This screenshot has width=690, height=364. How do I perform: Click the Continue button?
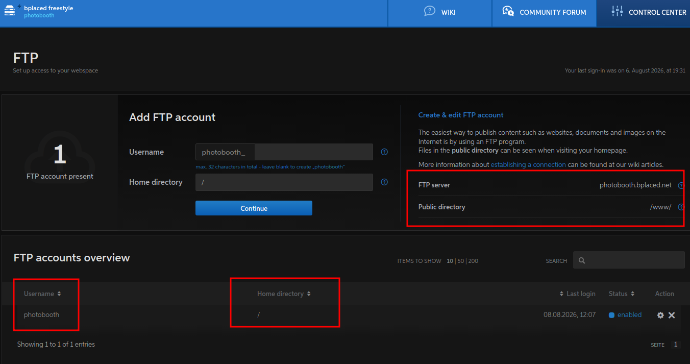point(254,208)
